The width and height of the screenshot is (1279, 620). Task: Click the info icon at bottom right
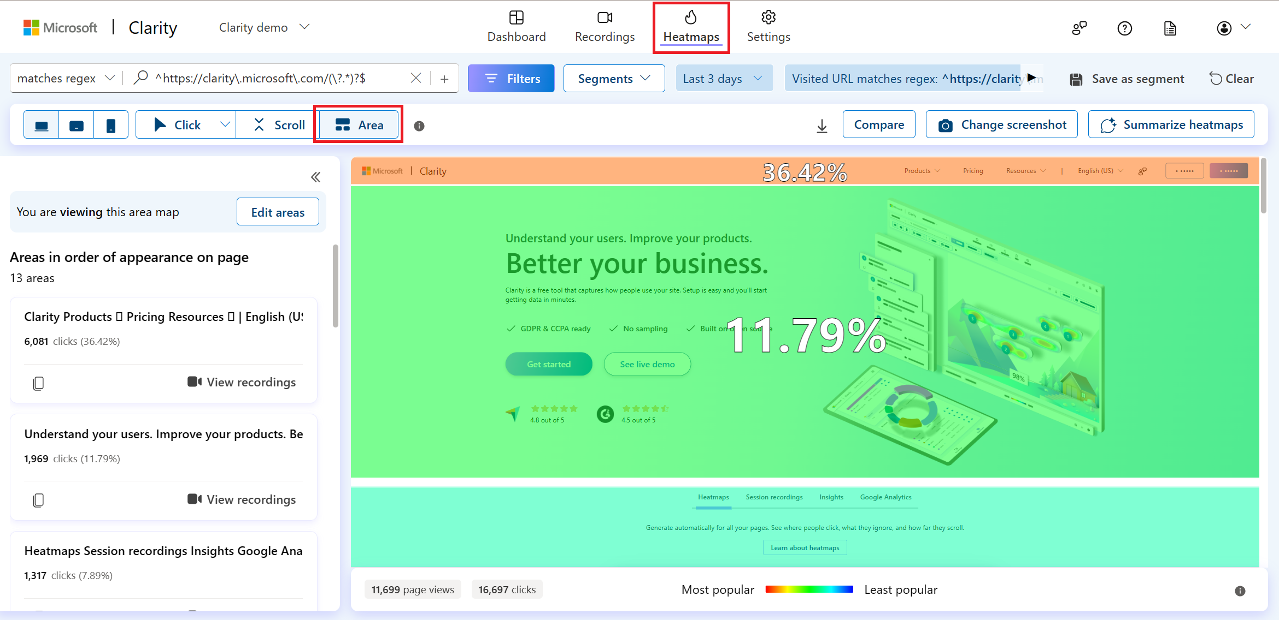[1240, 591]
